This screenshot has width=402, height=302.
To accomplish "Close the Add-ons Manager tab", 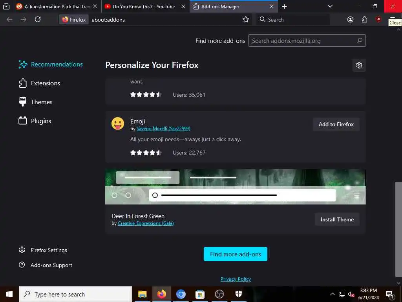I will tap(272, 6).
